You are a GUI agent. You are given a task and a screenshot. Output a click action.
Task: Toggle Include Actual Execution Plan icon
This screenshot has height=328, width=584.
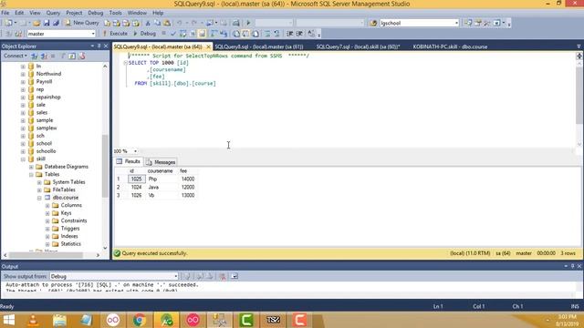click(214, 34)
